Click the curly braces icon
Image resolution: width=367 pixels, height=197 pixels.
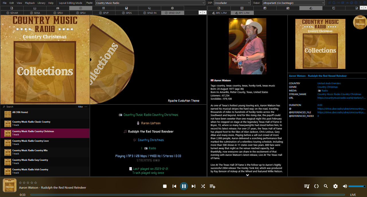point(316,186)
